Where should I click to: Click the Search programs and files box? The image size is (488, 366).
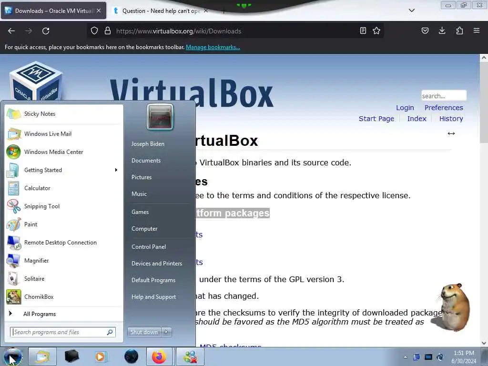point(62,332)
